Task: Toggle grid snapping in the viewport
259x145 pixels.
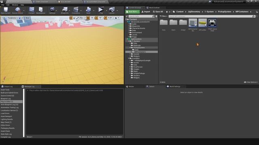Action: (88, 18)
